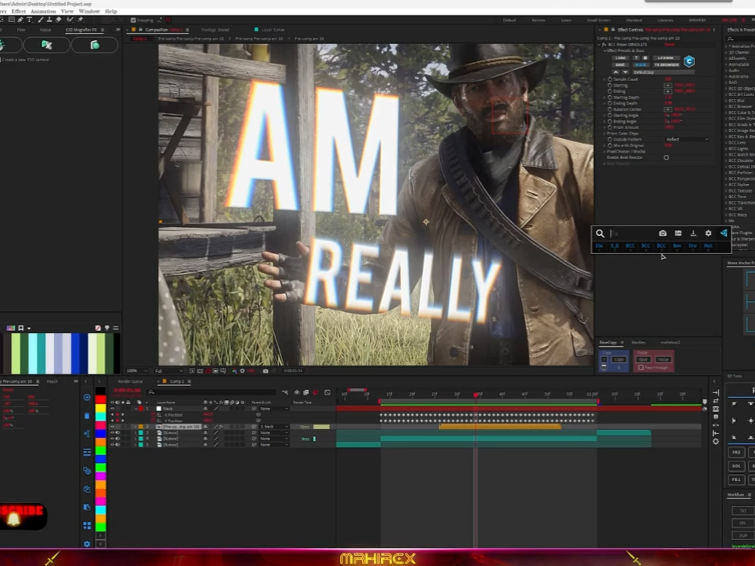The width and height of the screenshot is (755, 566).
Task: Click the swatch panel bookmark icon
Action: click(x=21, y=328)
